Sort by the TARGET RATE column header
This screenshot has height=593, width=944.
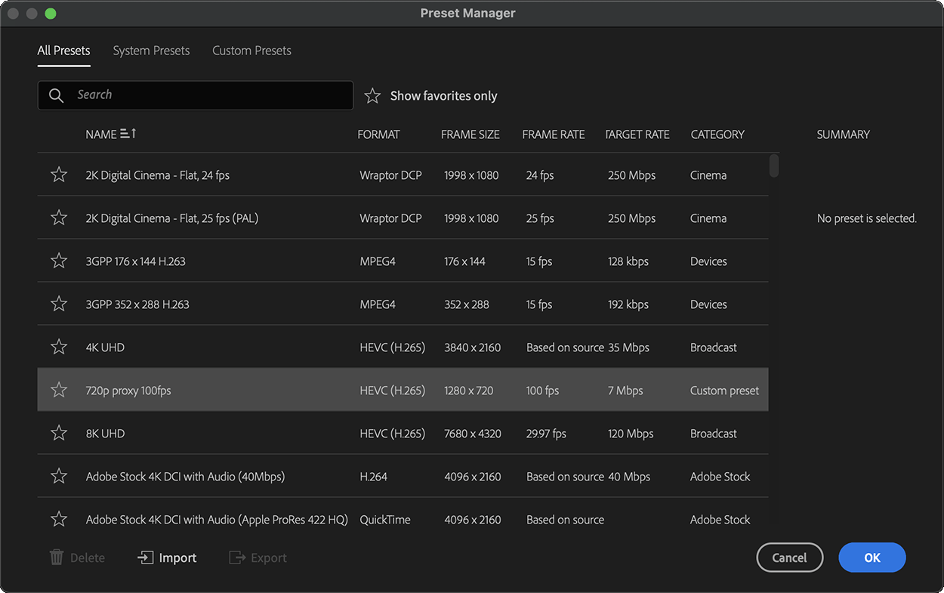point(638,134)
